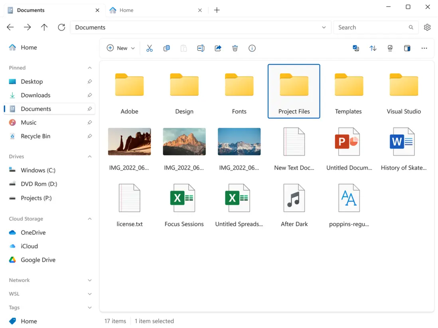
Task: Collapse the Cloud Storage section
Action: [90, 219]
